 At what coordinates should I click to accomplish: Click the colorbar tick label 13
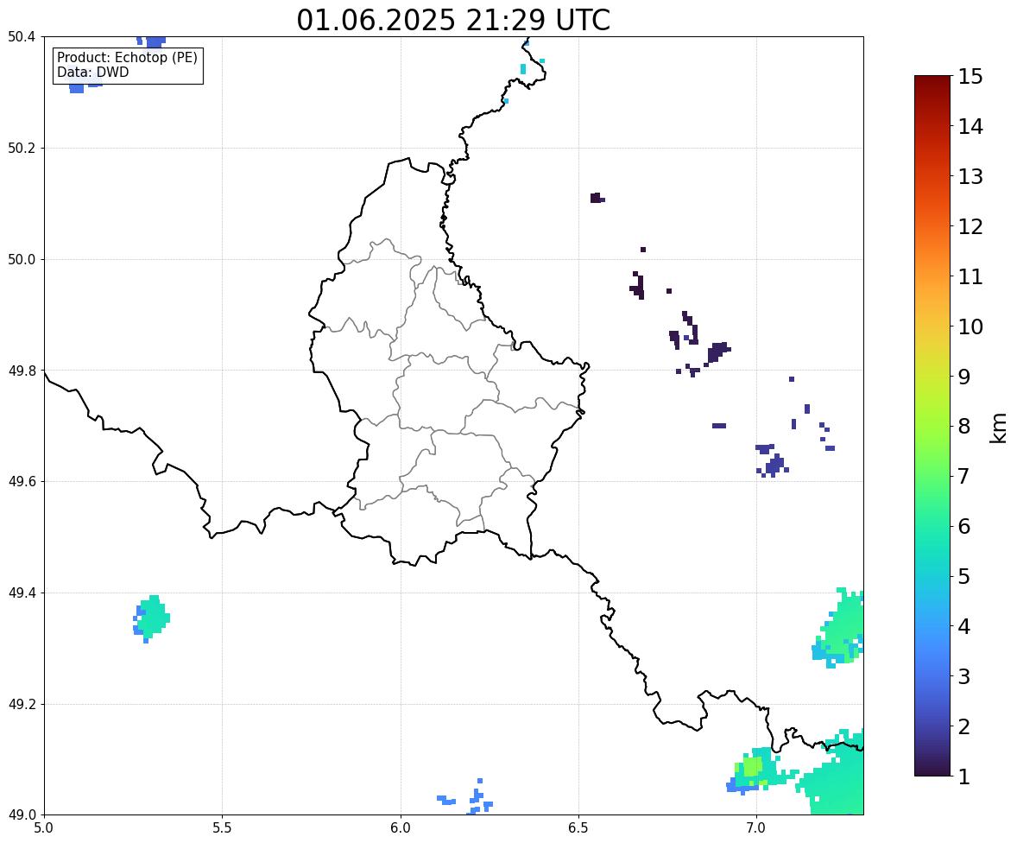coord(970,176)
